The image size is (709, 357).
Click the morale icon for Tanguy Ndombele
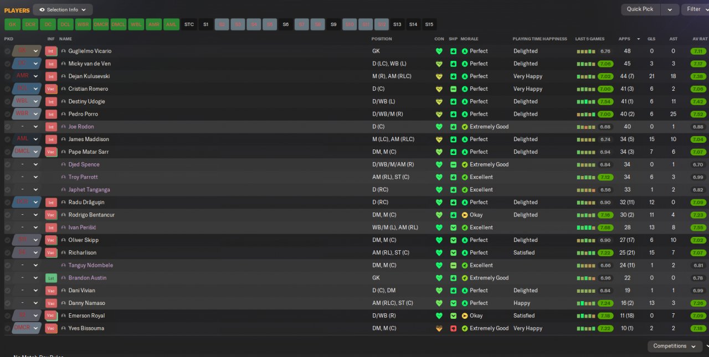(465, 265)
